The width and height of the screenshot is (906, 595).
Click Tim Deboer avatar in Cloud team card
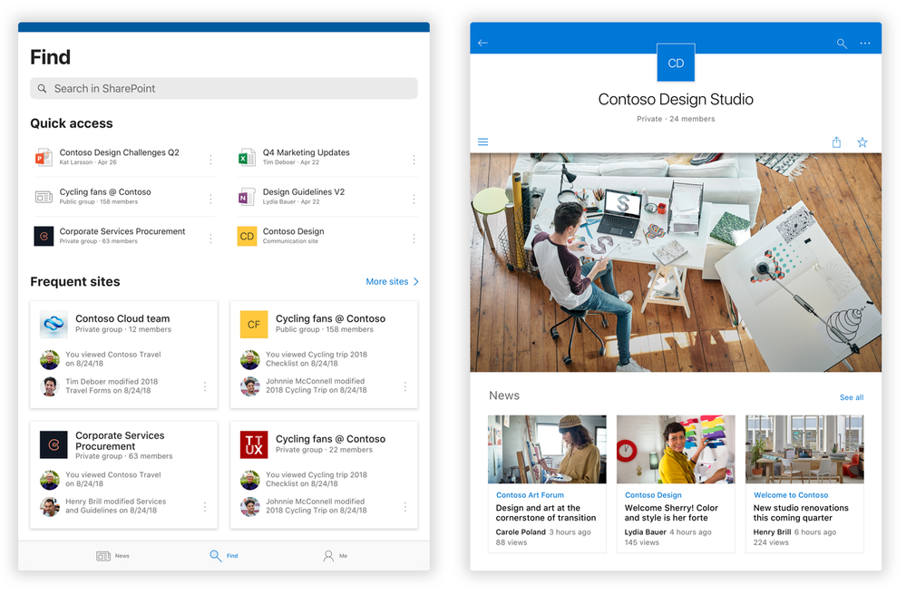point(50,386)
